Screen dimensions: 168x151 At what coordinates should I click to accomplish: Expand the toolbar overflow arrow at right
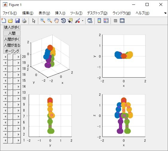tap(165, 13)
